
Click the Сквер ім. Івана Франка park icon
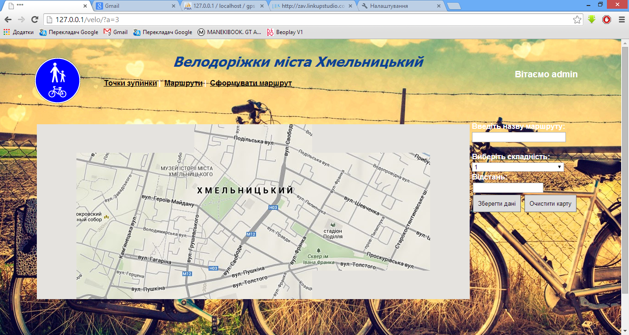pos(319,250)
